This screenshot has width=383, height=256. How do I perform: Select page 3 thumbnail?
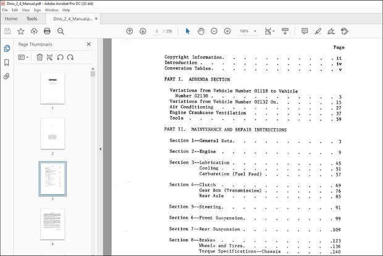pos(53,179)
